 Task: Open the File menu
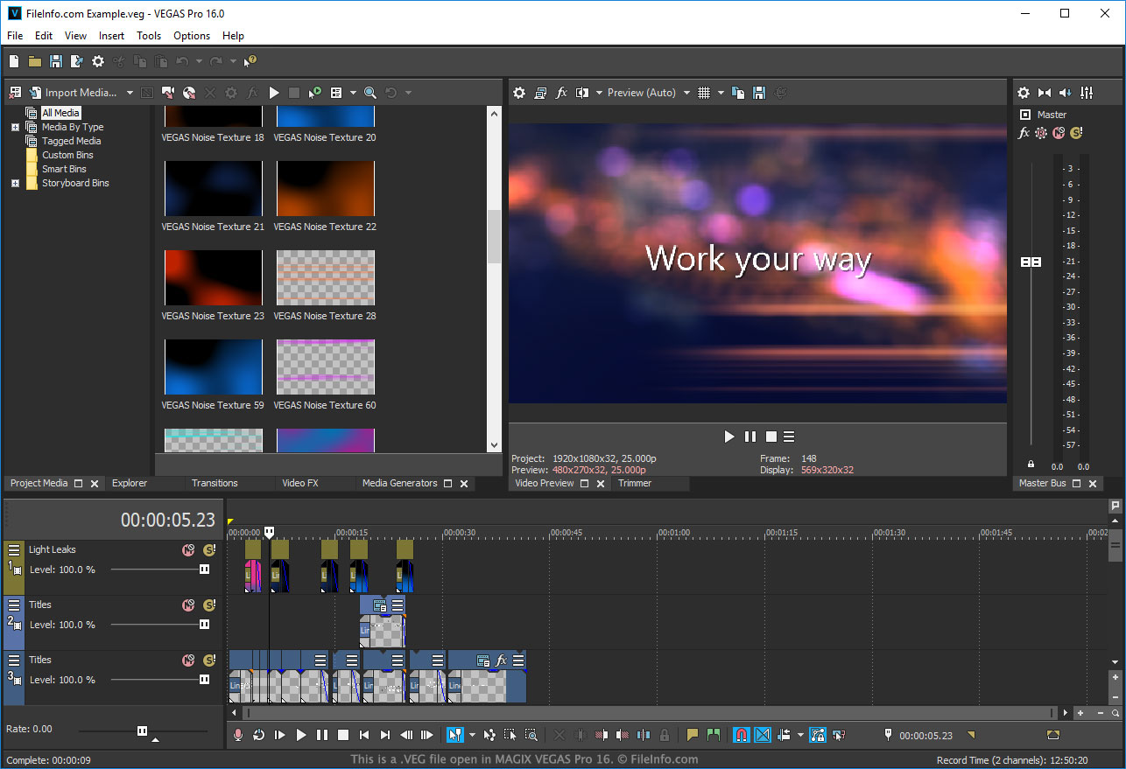pyautogui.click(x=15, y=36)
